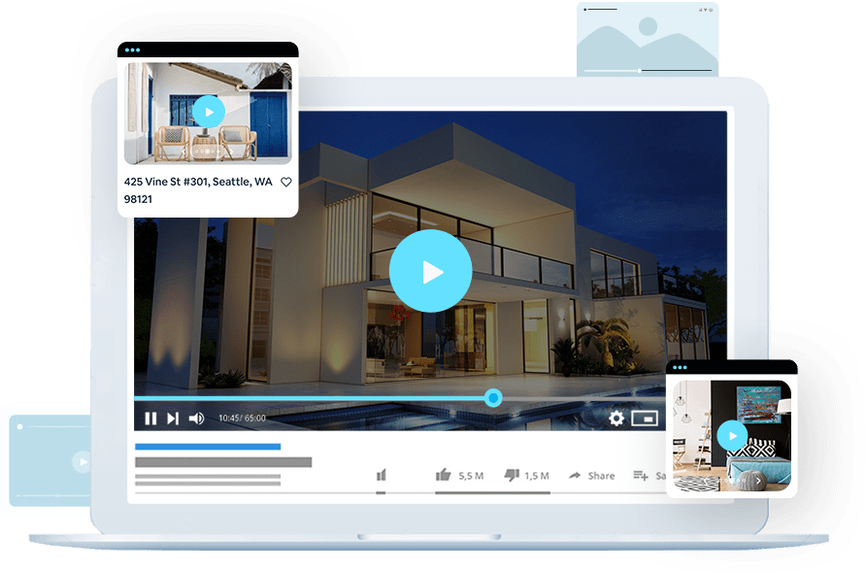Click the next arrow on bedroom card

coord(758,482)
